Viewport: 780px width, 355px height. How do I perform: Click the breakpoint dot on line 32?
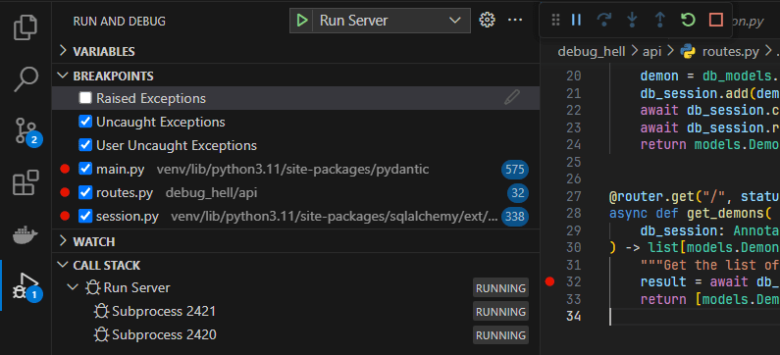549,281
